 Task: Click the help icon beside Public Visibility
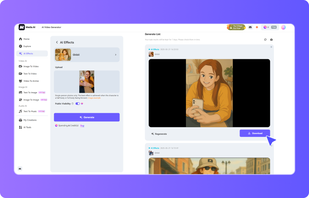tap(72, 104)
